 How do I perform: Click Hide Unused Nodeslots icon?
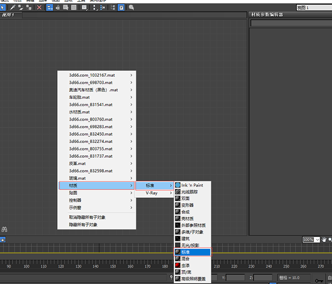click(x=57, y=8)
